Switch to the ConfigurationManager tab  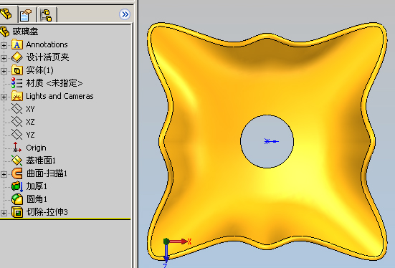coord(47,14)
